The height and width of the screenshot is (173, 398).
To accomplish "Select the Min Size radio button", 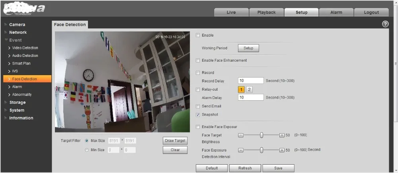I will pyautogui.click(x=87, y=150).
